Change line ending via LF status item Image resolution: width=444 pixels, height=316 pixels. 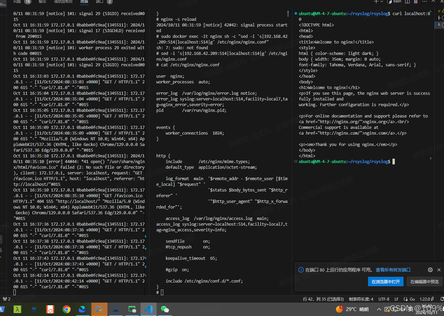(396, 299)
